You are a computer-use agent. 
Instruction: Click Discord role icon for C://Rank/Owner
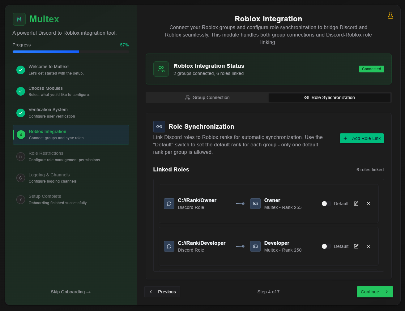pos(169,204)
